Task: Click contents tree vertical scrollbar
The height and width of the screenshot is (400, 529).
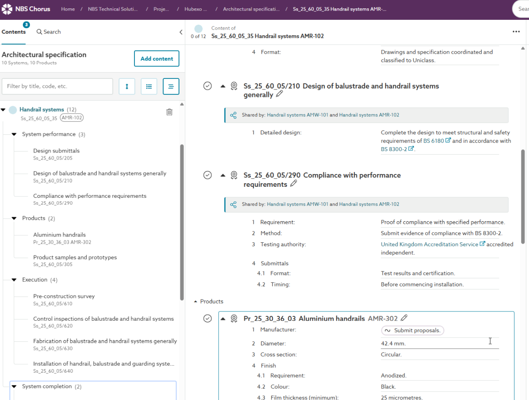Action: [182, 222]
